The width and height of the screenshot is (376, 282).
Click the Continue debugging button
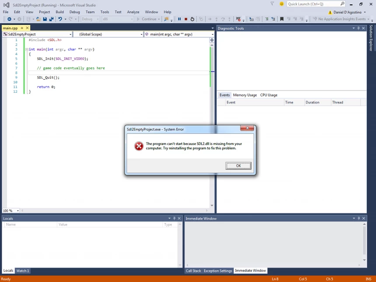(147, 19)
